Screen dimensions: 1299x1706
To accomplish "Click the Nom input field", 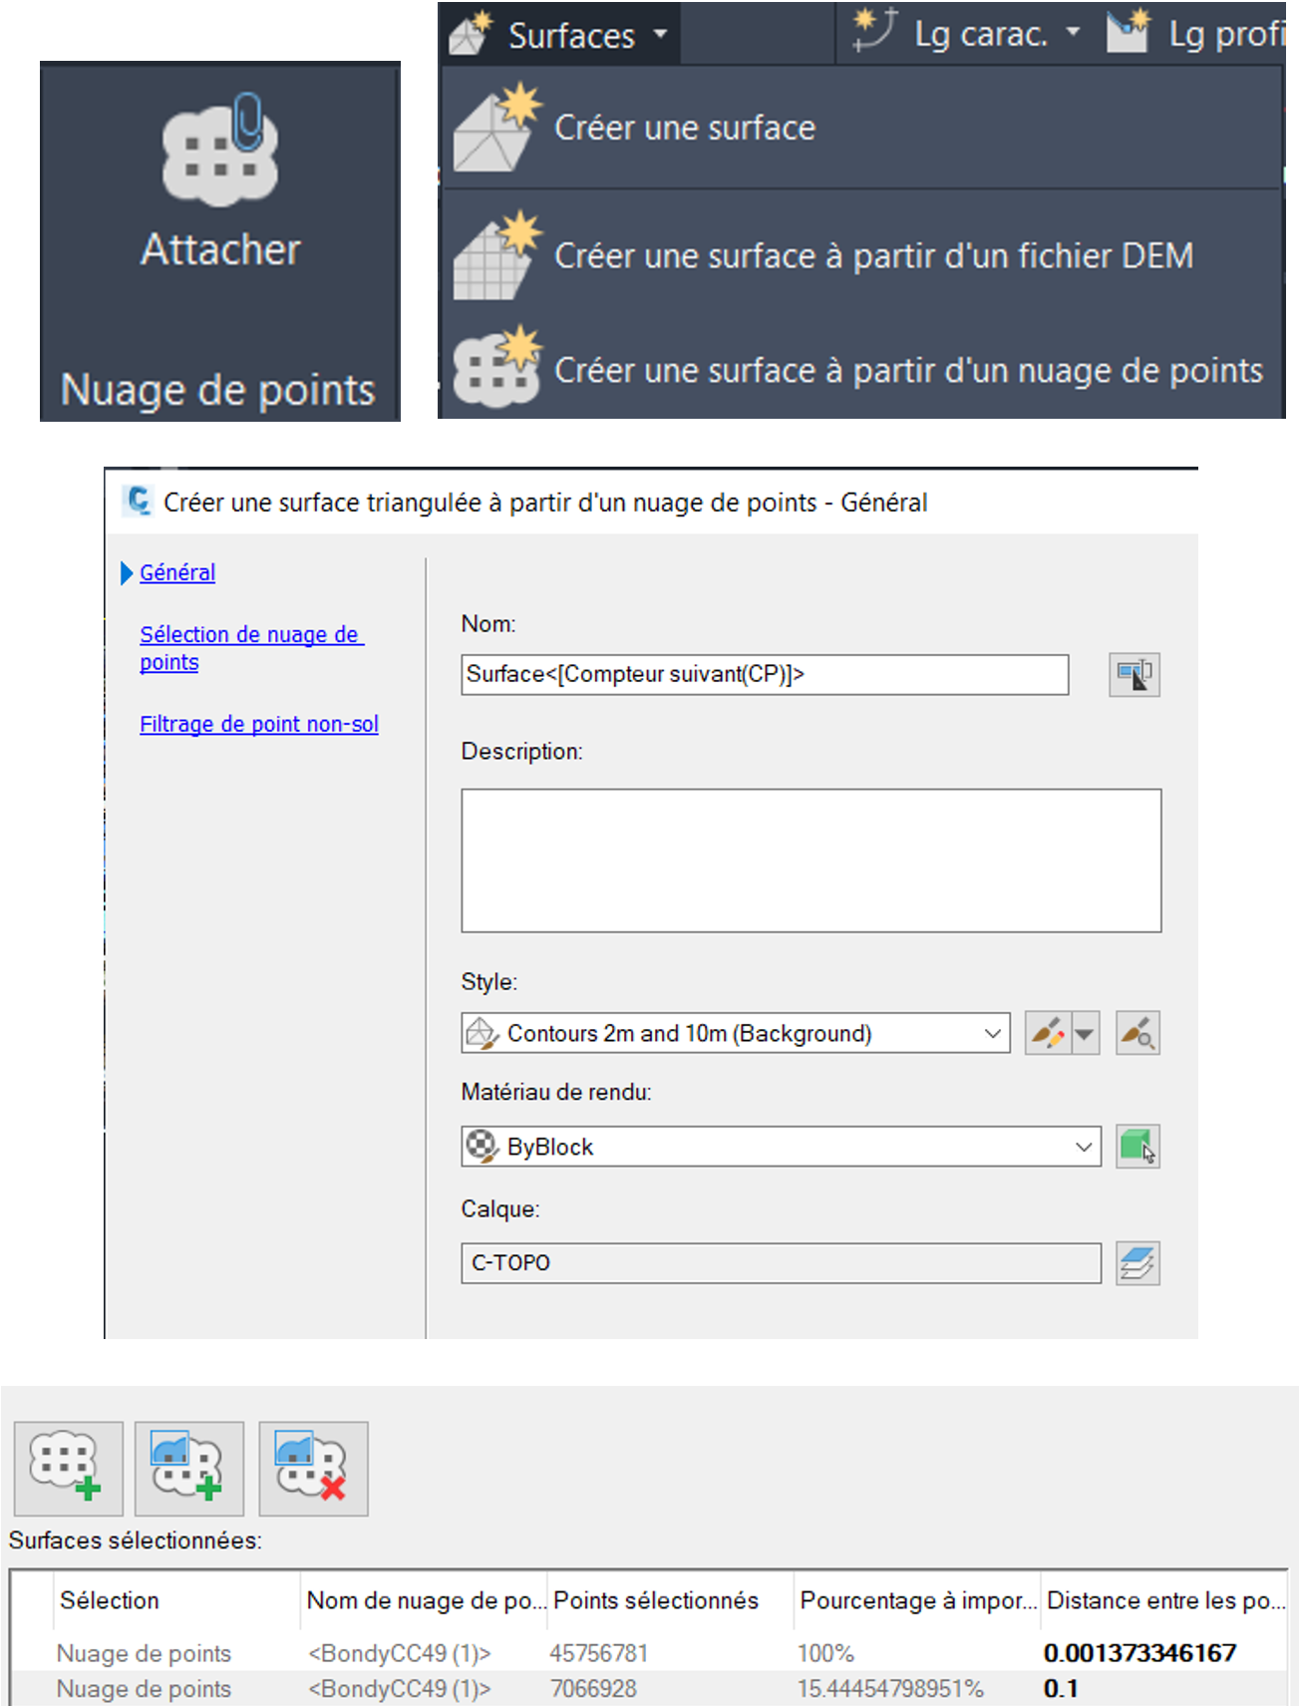I will [x=765, y=674].
